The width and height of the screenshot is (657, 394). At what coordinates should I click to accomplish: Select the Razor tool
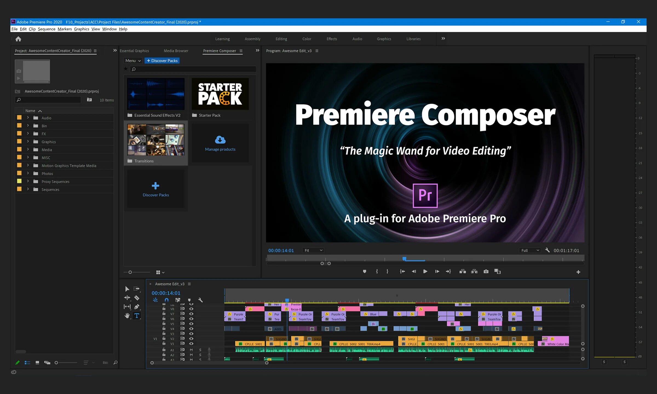click(137, 298)
